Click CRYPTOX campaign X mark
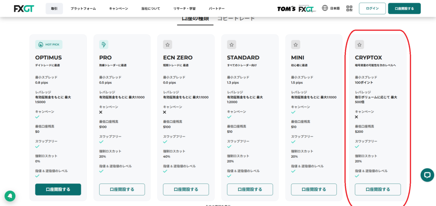The width and height of the screenshot is (436, 206). (x=356, y=117)
